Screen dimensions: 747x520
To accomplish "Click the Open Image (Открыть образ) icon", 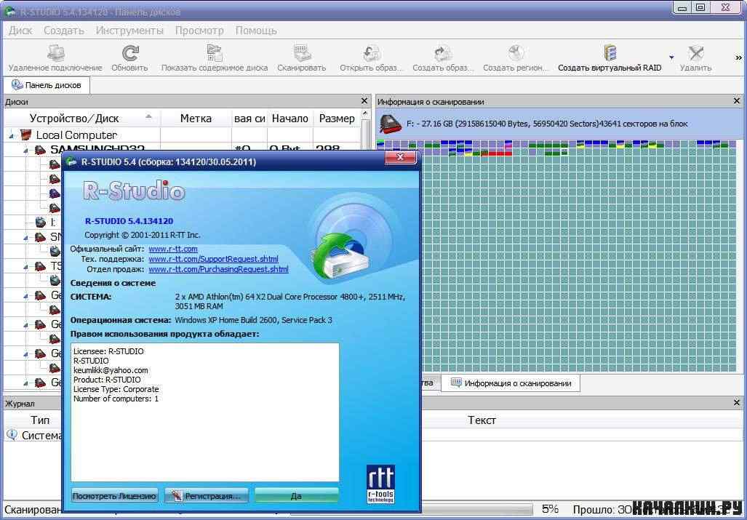I will coord(371,53).
